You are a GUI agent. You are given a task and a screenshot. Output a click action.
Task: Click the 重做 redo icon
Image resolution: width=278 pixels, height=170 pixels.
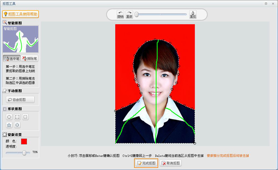(129, 14)
